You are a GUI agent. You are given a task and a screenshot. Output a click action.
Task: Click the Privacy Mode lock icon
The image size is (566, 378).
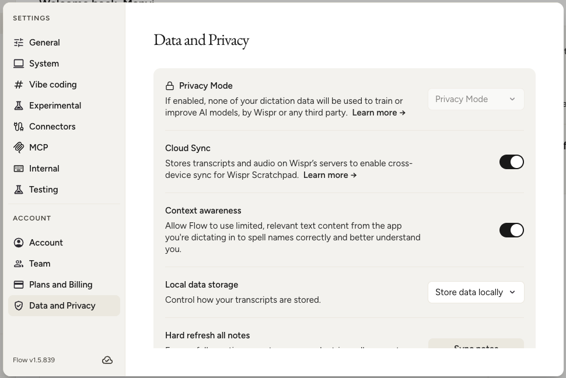pos(170,86)
